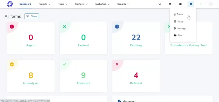Expand the Evaluation menu

pos(102,4)
